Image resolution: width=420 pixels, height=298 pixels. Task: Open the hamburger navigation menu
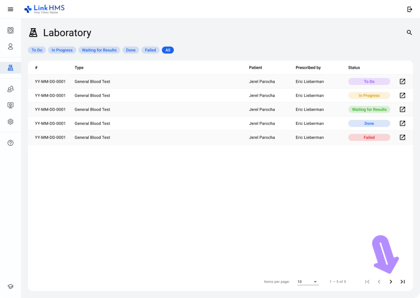tap(10, 9)
